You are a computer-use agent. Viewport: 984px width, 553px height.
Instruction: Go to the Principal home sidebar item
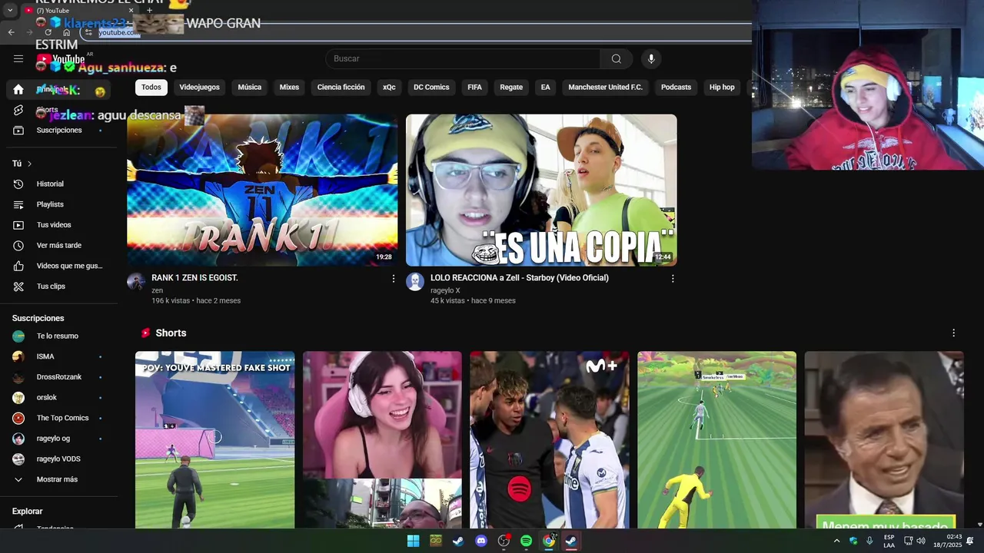pos(58,90)
